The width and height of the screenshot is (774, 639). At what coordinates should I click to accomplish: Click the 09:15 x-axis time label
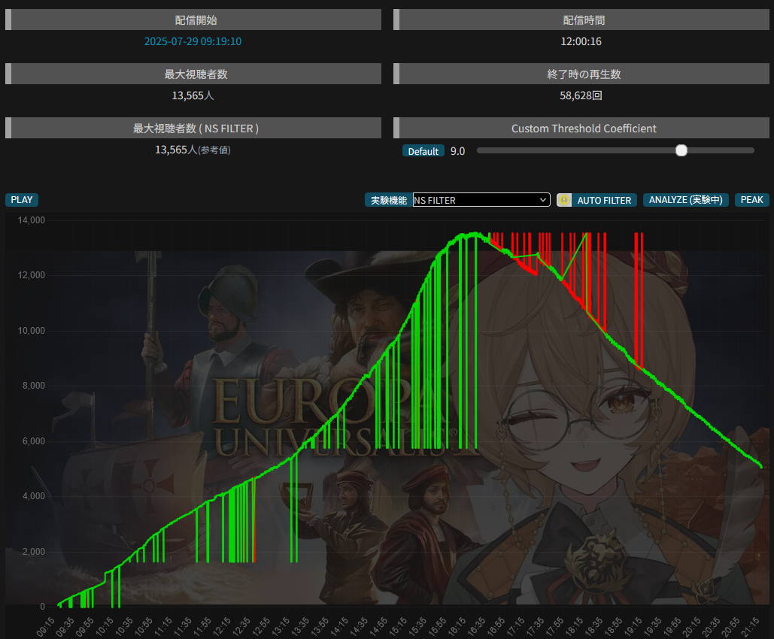[45, 627]
